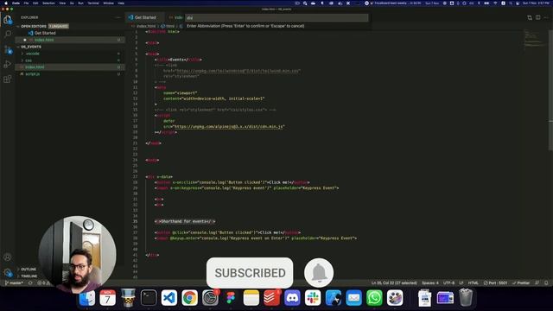Click the Enter Abbreviation input field
Image resolution: width=553 pixels, height=311 pixels.
click(276, 17)
